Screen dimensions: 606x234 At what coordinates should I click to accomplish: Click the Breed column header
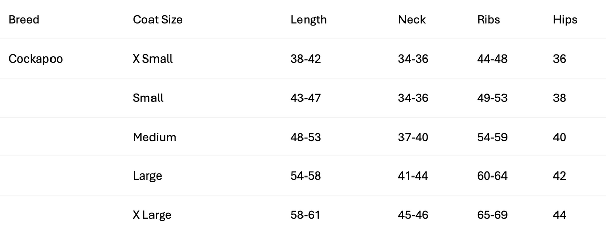[x=24, y=20]
